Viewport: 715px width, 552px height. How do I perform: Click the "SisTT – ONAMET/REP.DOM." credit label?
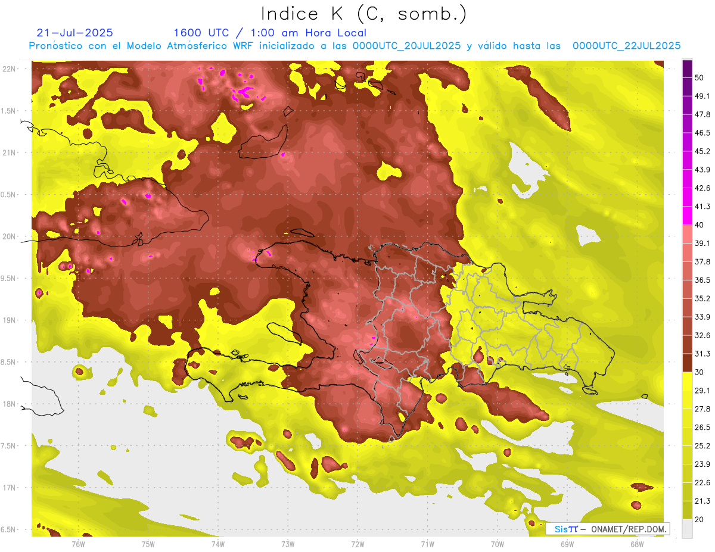coord(607,529)
